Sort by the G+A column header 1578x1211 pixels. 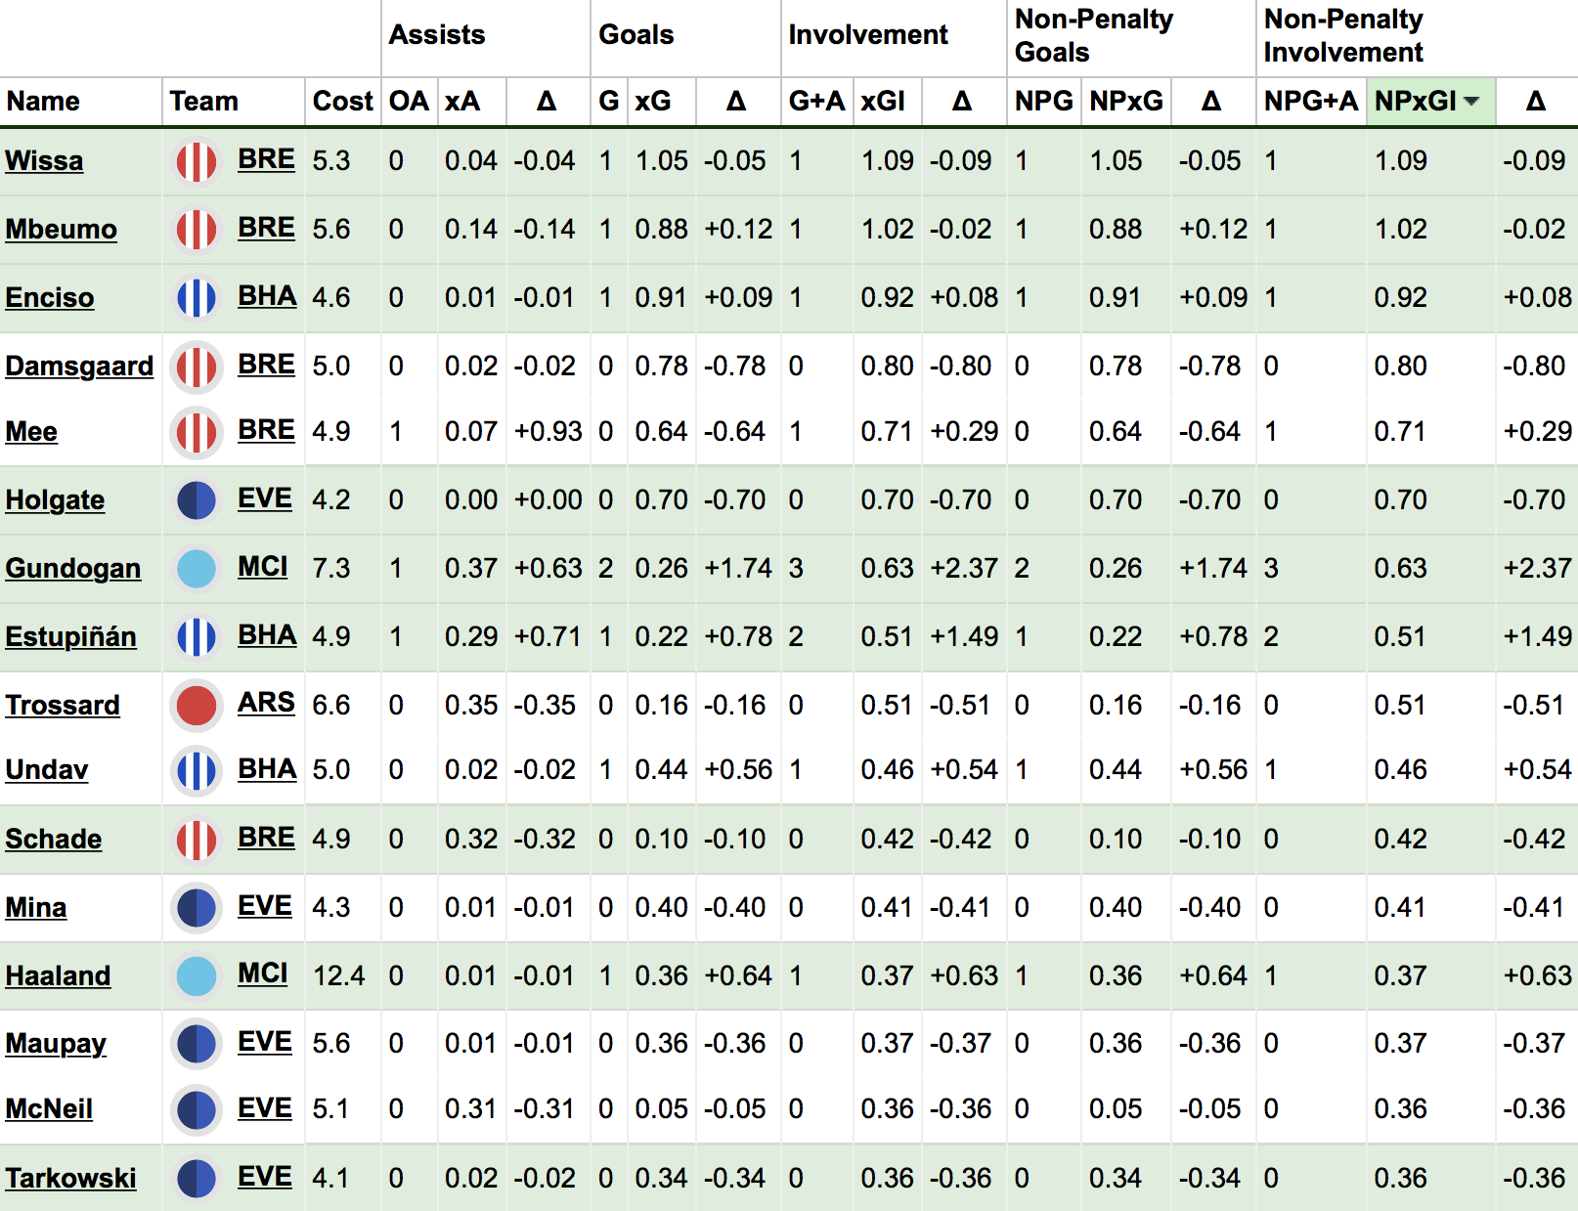(816, 102)
